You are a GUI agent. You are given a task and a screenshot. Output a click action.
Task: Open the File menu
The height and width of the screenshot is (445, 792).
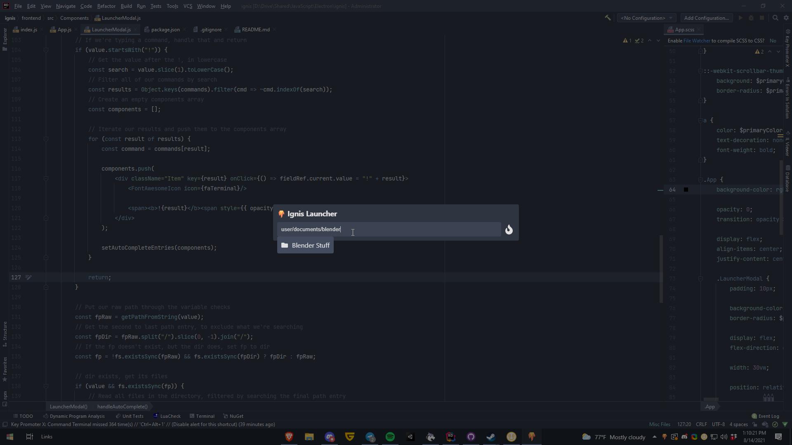(x=18, y=6)
